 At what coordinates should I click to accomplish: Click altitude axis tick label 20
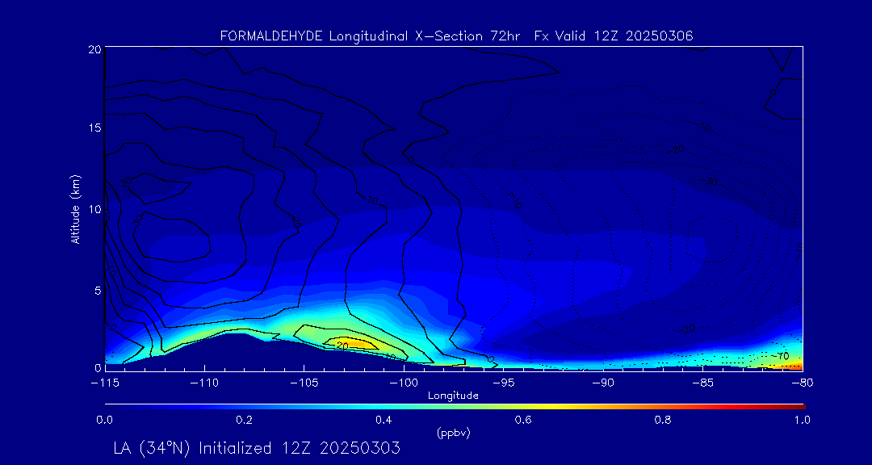[x=94, y=48]
